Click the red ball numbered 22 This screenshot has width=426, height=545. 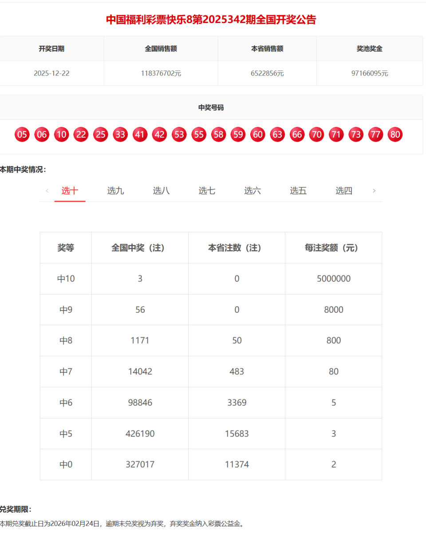(x=81, y=134)
